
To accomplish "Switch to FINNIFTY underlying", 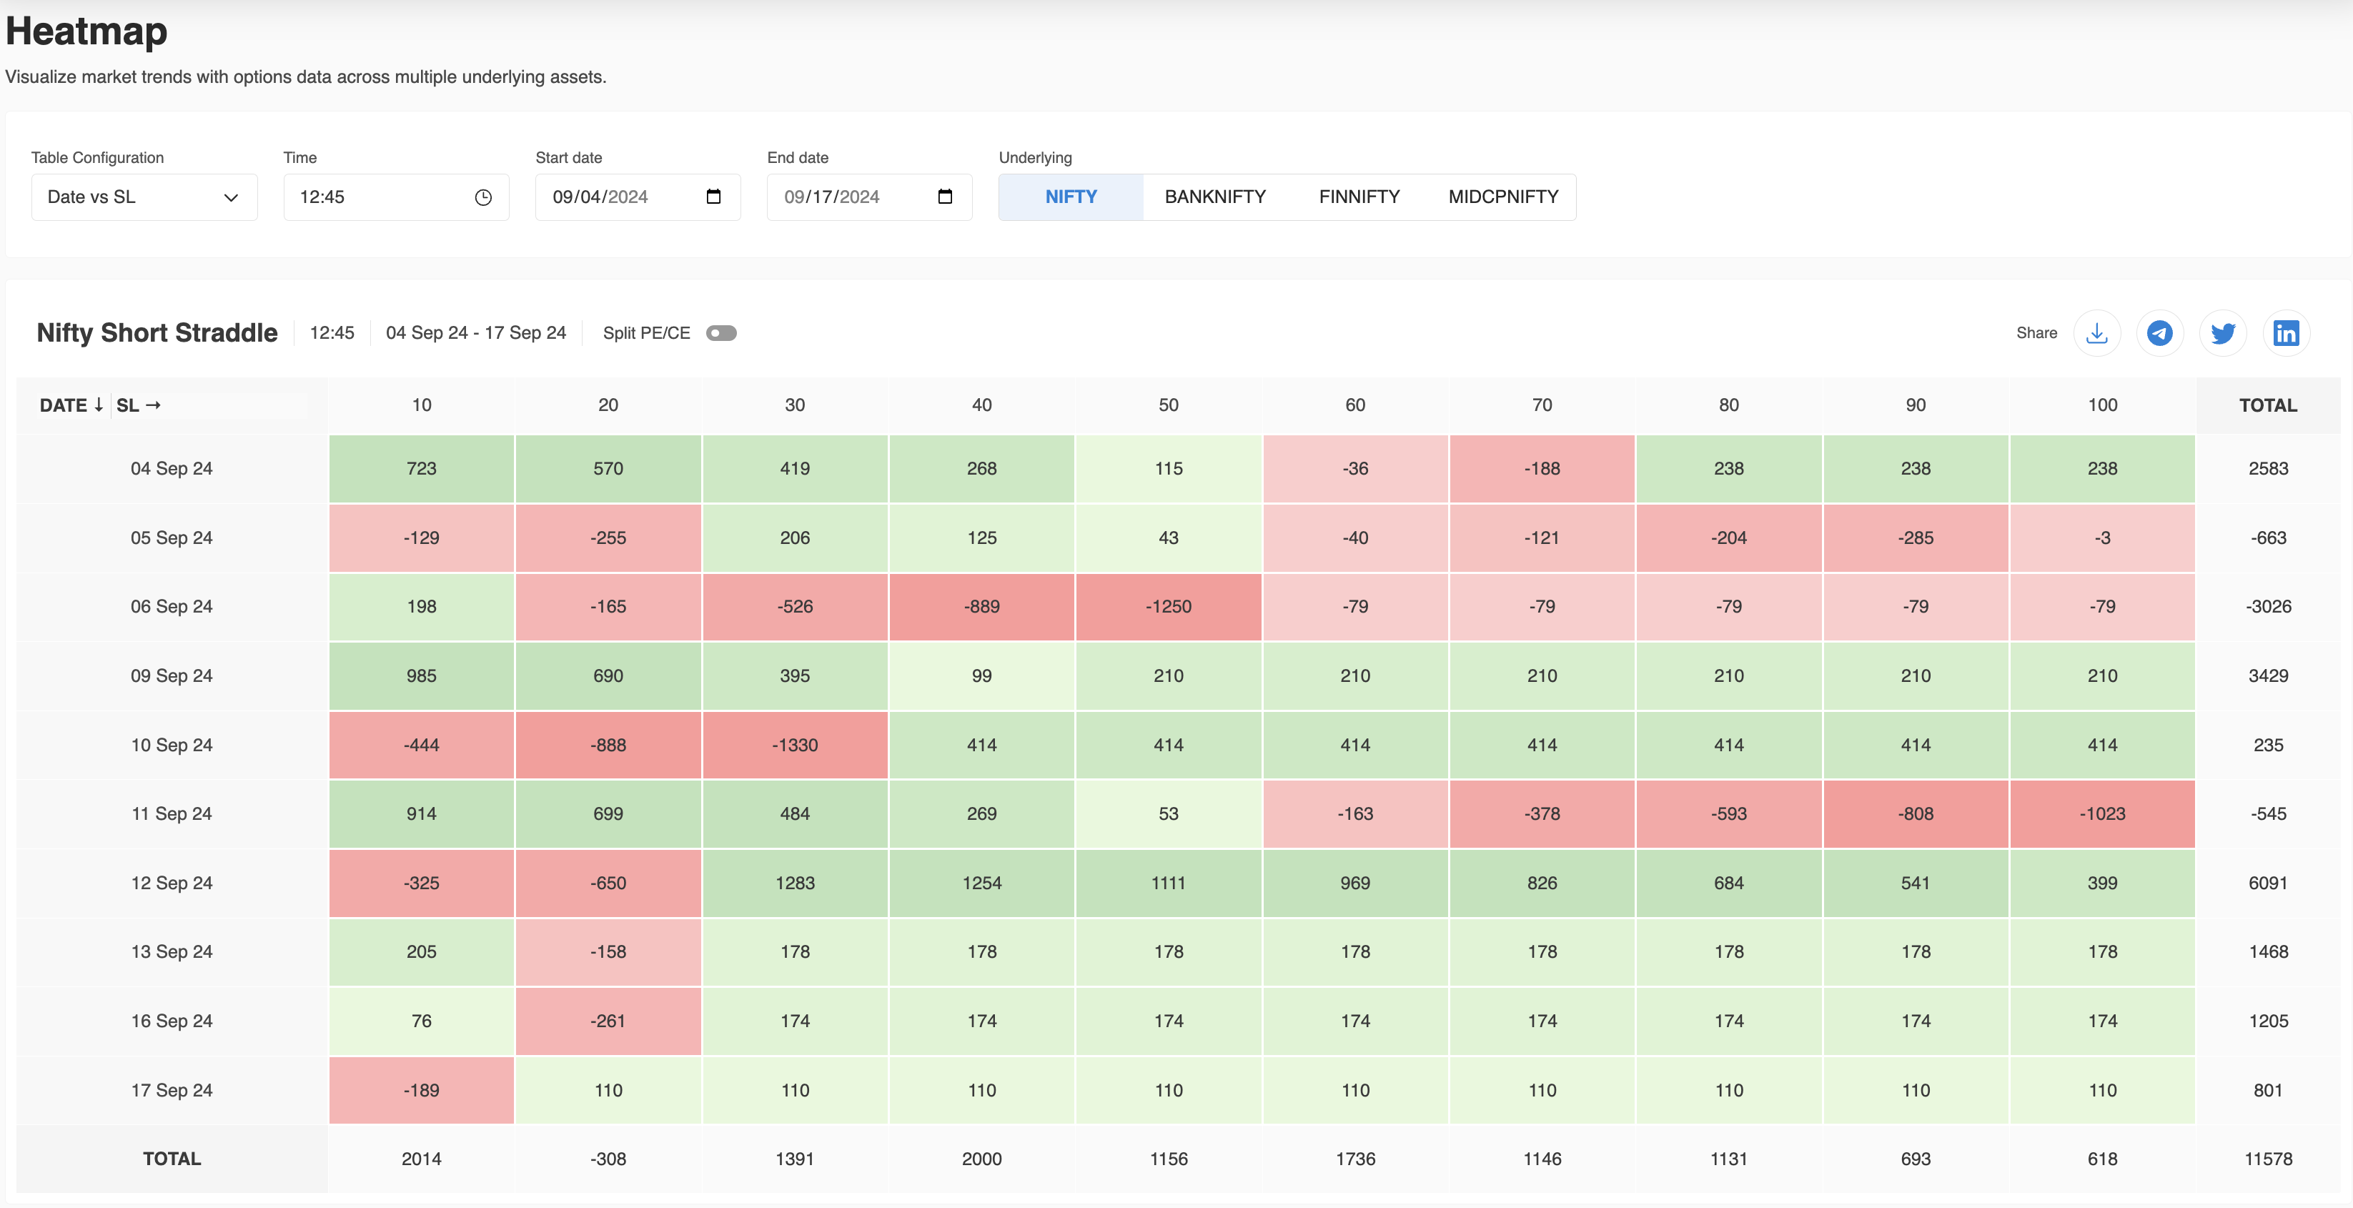I will click(x=1358, y=197).
